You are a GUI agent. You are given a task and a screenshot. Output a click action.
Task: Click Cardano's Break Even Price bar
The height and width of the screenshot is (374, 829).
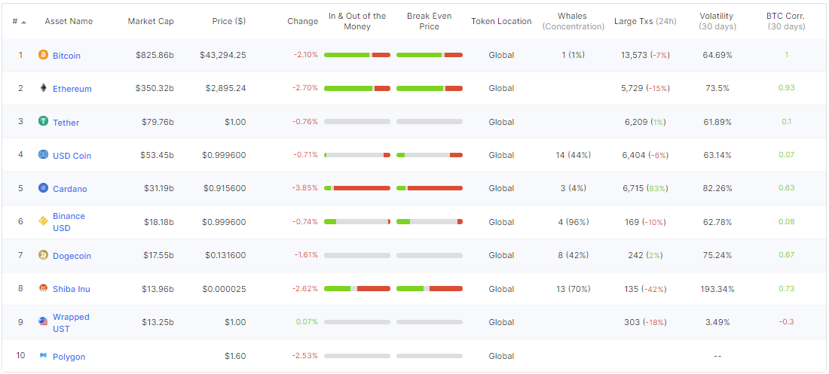429,188
